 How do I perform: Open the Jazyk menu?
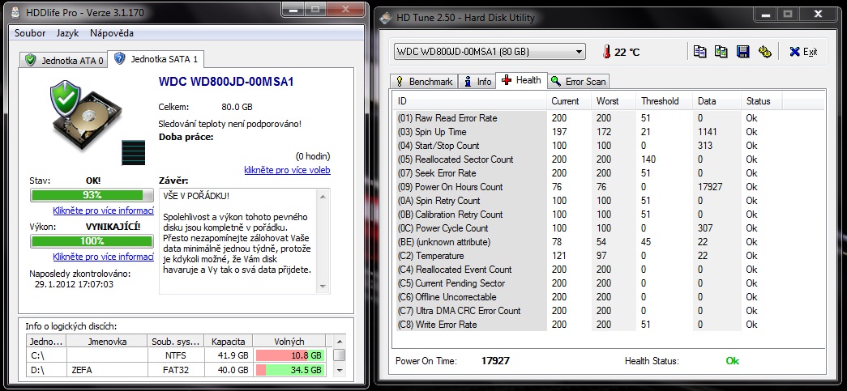click(67, 33)
